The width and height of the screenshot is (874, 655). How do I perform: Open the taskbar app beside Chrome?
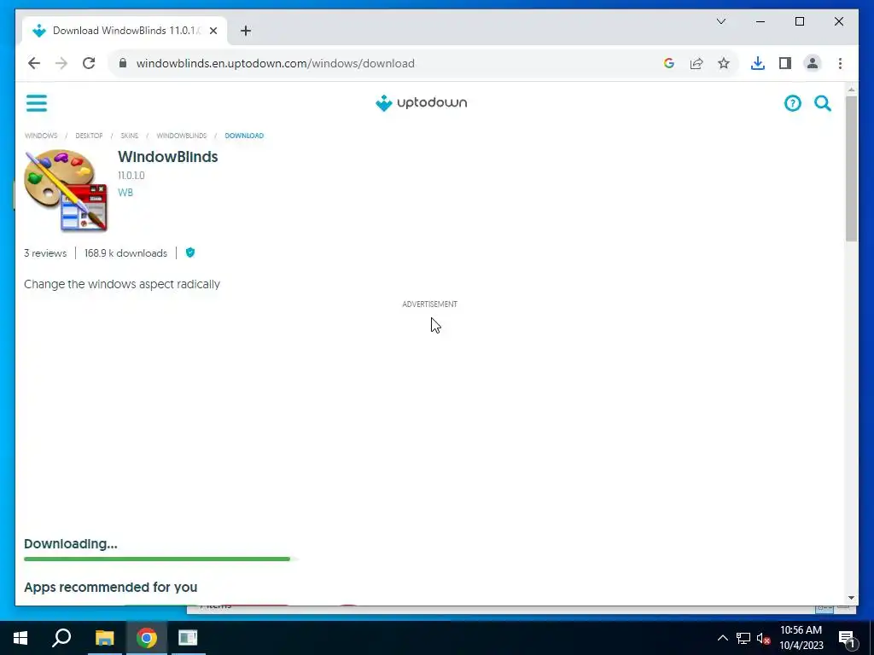pos(189,638)
